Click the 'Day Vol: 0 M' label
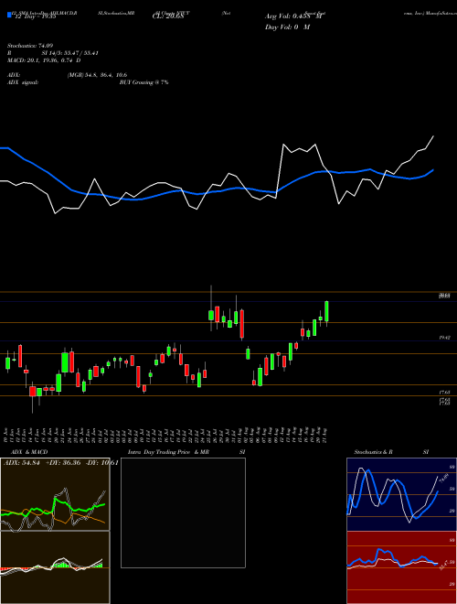Screen dimensions: 457x604 tap(287, 27)
